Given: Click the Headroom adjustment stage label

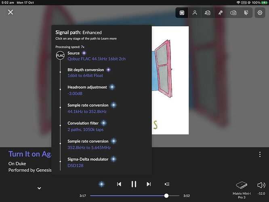Looking at the screenshot, I should point(87,87).
